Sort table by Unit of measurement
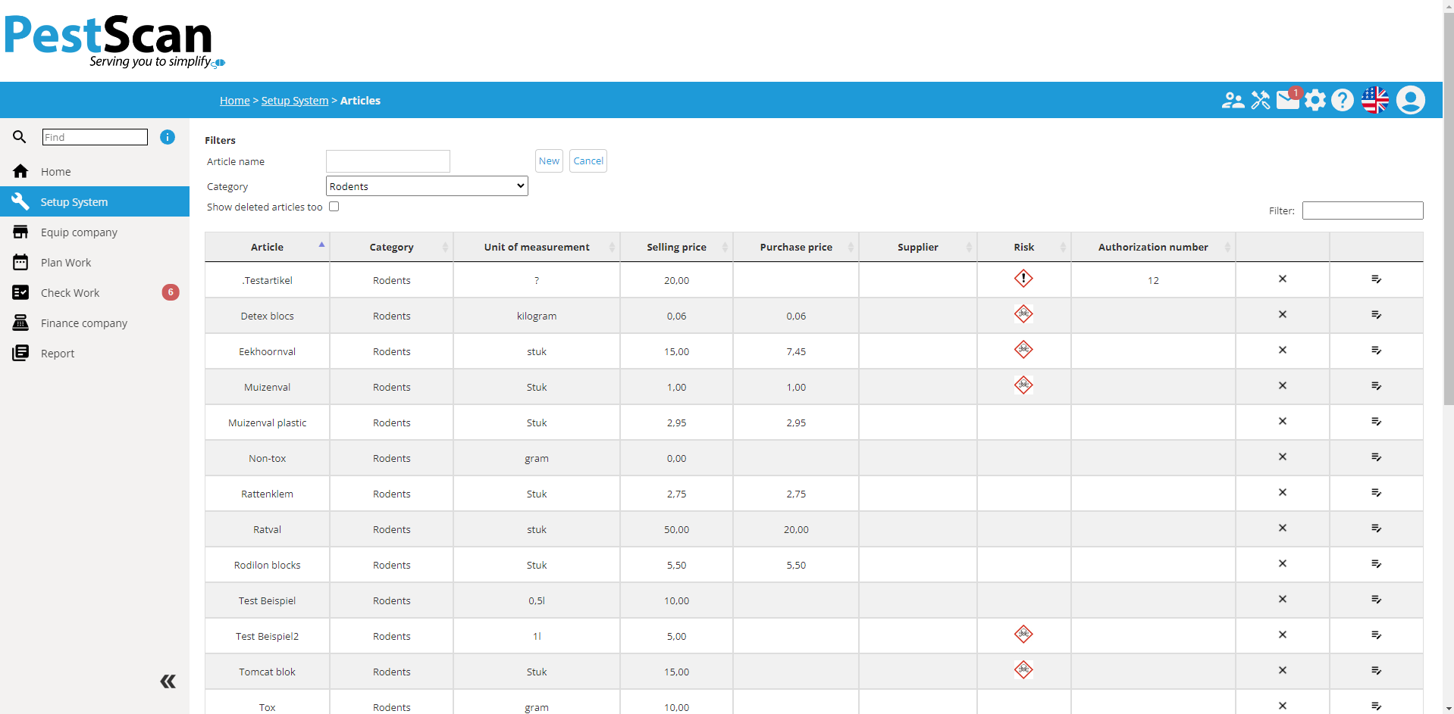 point(537,248)
